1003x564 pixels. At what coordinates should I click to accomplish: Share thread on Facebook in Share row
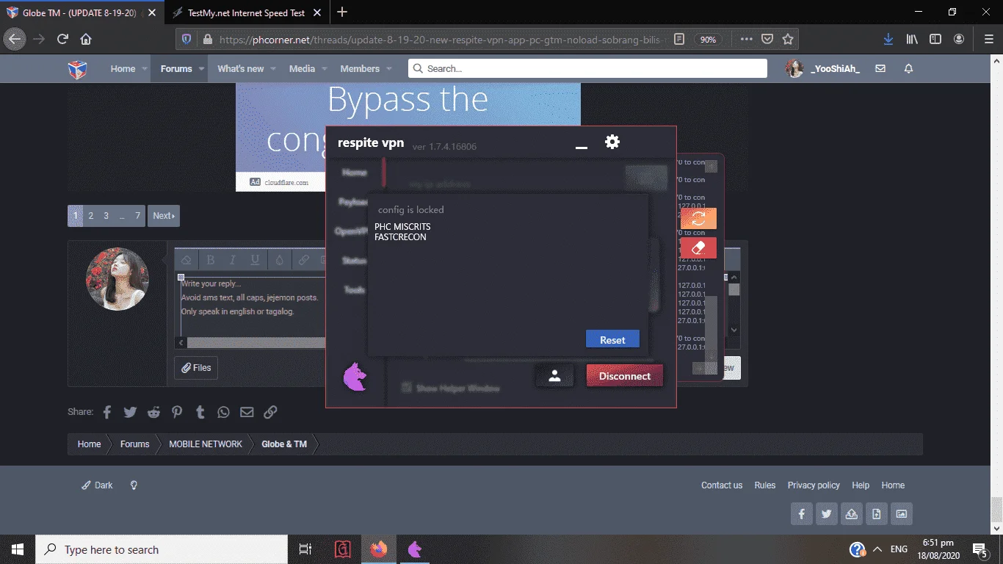point(107,412)
